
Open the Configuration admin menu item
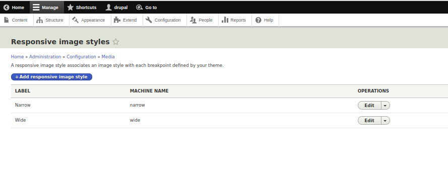pos(165,20)
